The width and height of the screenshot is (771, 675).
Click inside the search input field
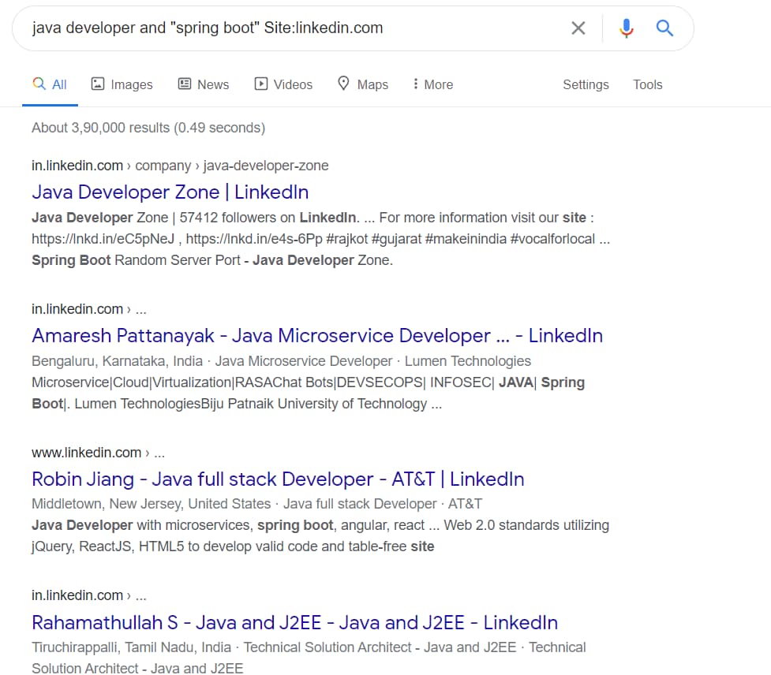tap(237, 27)
